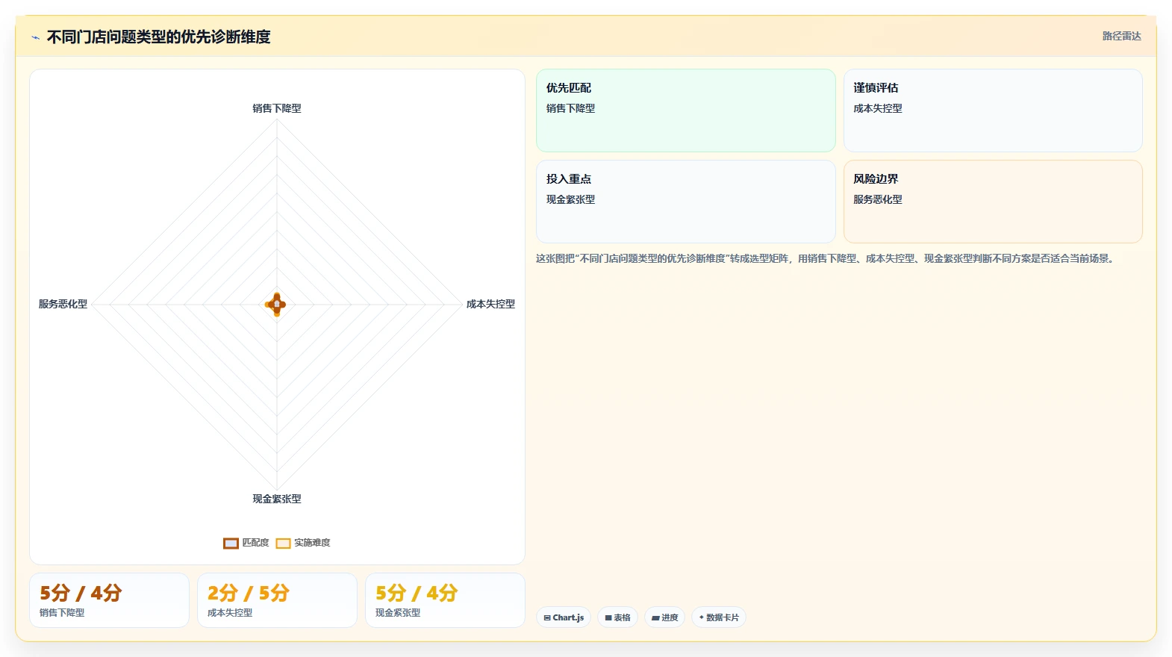Click the Chart.js tag
The image size is (1172, 657).
pos(564,617)
